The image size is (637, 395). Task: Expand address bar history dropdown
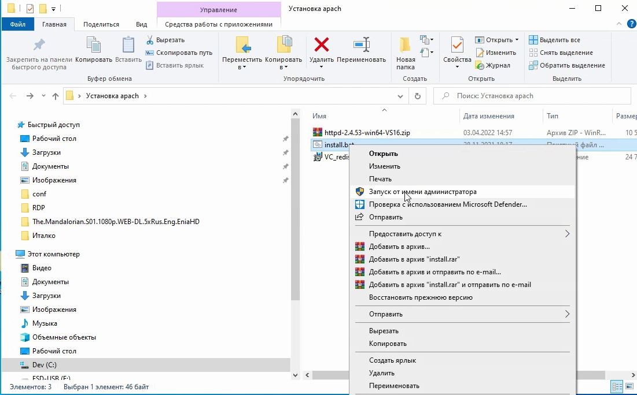point(400,96)
